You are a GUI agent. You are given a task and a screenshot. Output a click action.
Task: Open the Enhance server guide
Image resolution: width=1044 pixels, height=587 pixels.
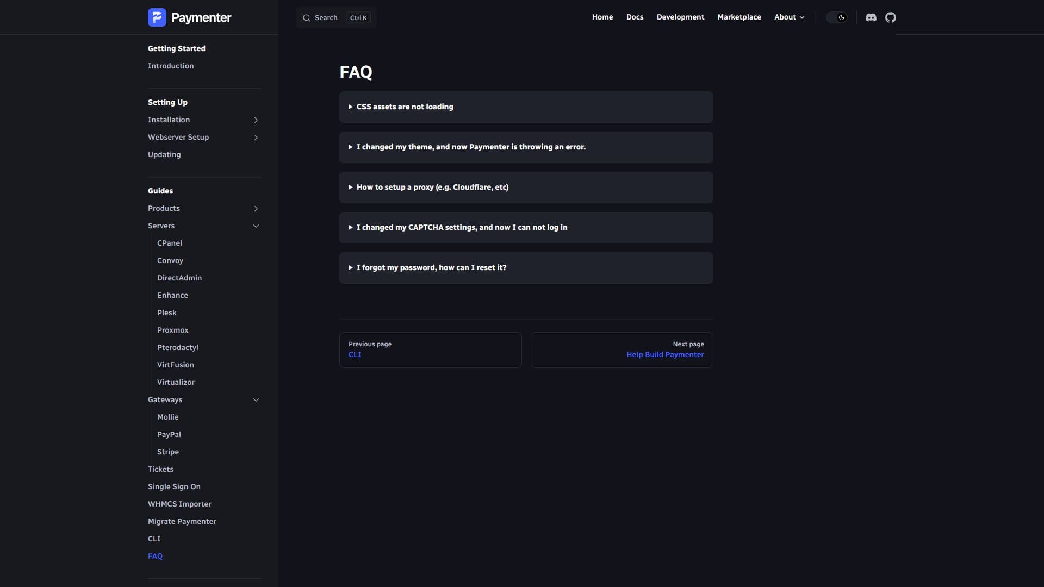(x=172, y=295)
